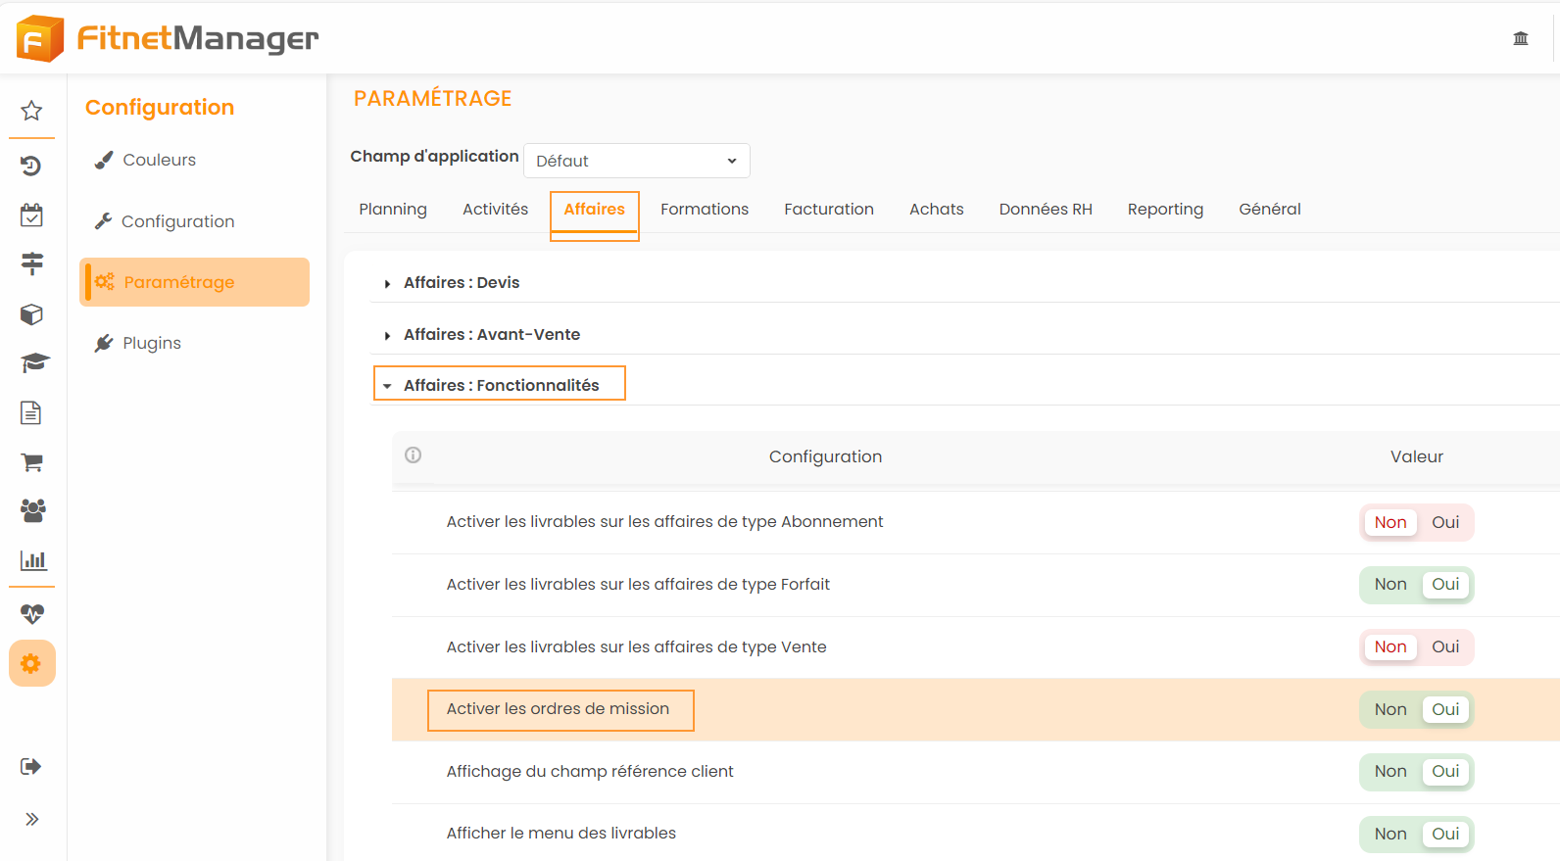Open Plugins in the Configuration menu

[151, 343]
